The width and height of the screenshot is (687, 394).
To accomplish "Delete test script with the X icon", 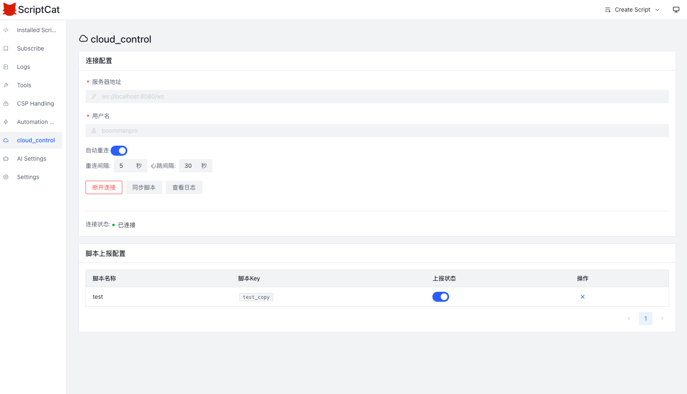I will tap(582, 297).
